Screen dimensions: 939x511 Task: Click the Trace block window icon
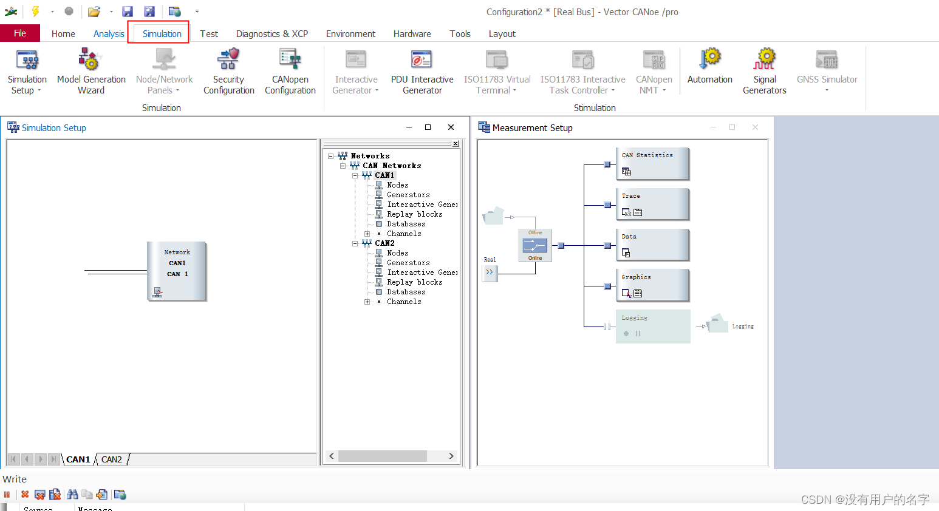626,212
